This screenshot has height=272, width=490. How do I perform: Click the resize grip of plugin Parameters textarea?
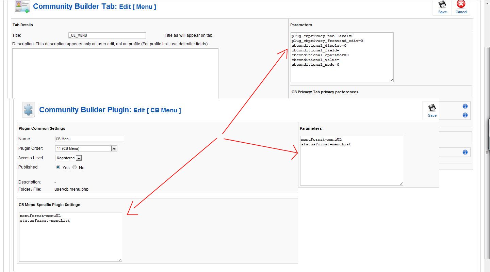(x=401, y=183)
